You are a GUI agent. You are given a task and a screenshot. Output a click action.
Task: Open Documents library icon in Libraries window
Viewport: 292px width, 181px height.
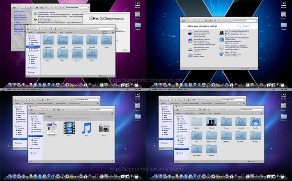pos(52,128)
